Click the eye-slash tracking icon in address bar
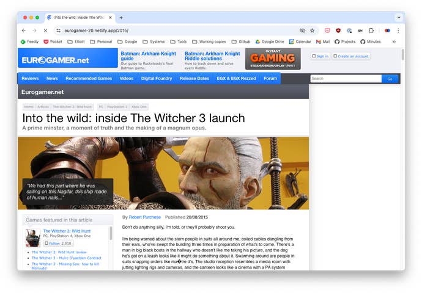 pyautogui.click(x=303, y=31)
